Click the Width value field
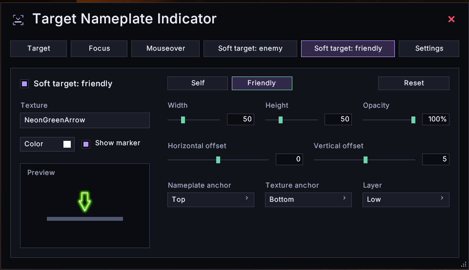Screen dimensions: 469x270 click(x=241, y=119)
